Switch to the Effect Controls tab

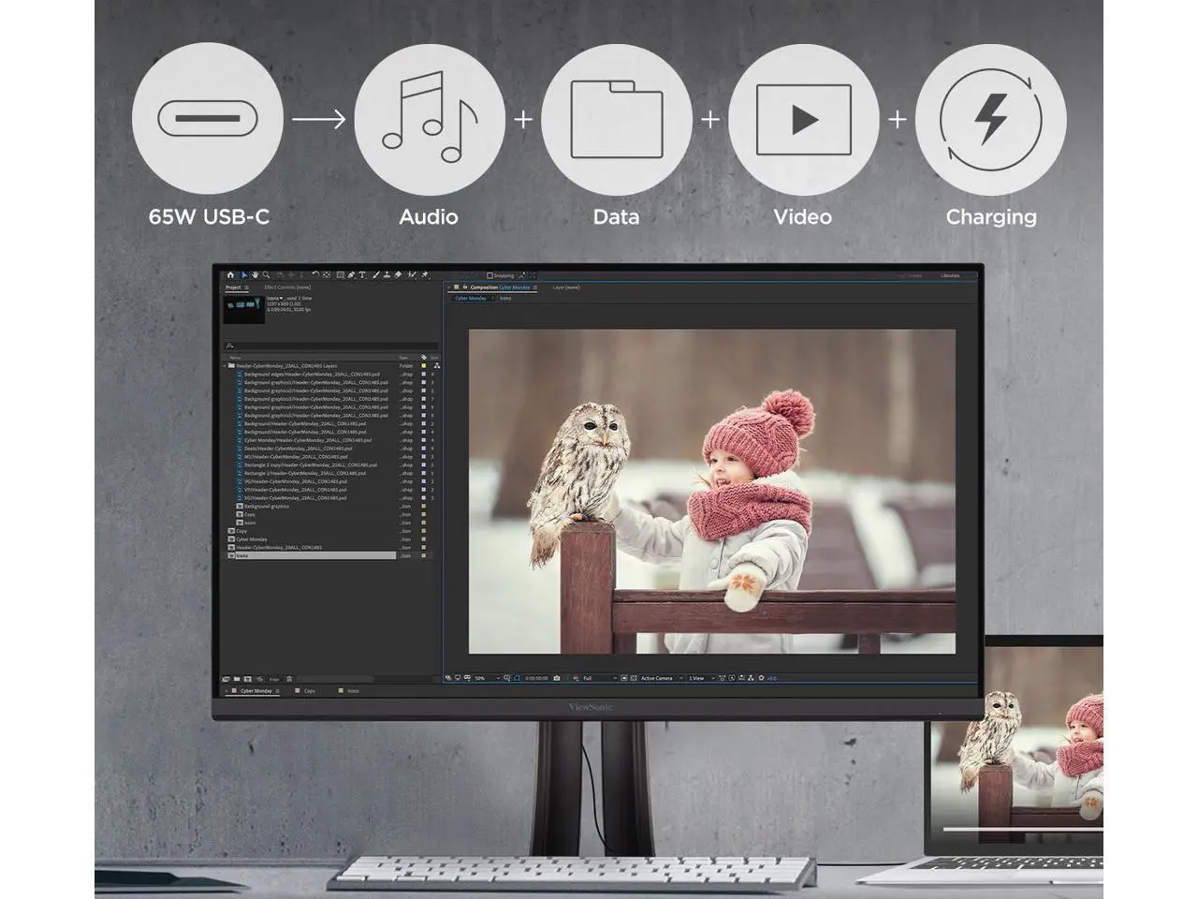point(287,287)
